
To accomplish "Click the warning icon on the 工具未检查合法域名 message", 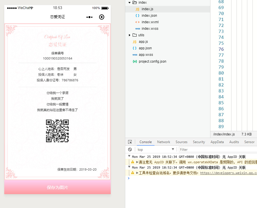I will (133, 173).
